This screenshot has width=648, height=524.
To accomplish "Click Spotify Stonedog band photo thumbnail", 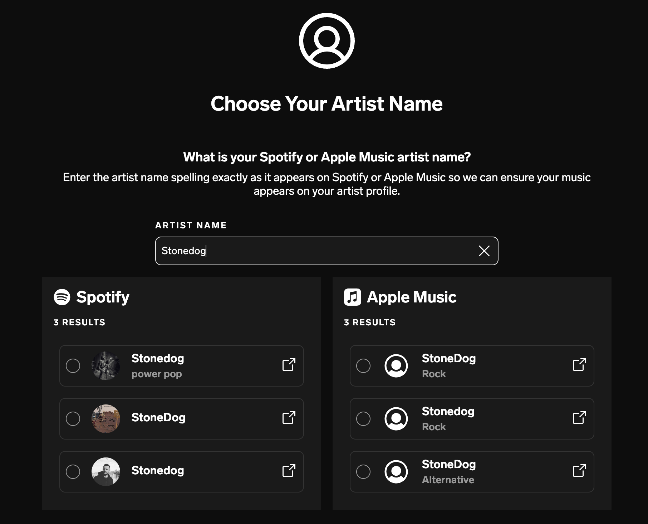I will [106, 366].
